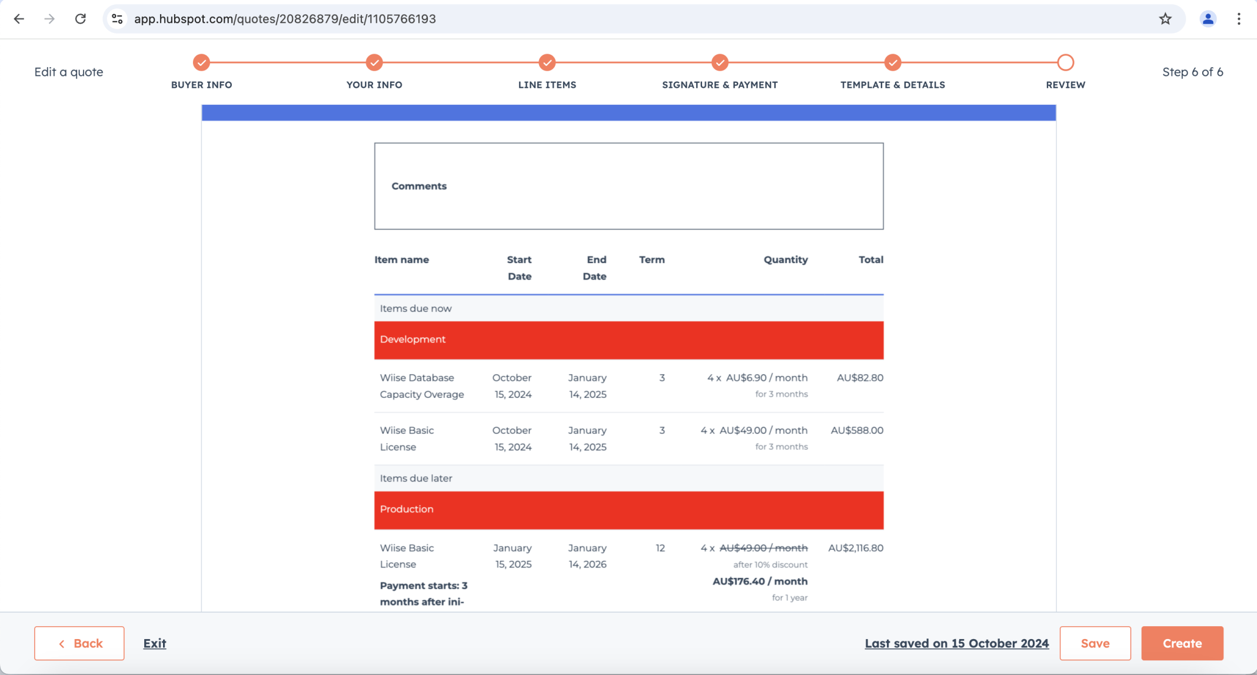Click the browser forward arrow
Viewport: 1257px width, 675px height.
(49, 19)
